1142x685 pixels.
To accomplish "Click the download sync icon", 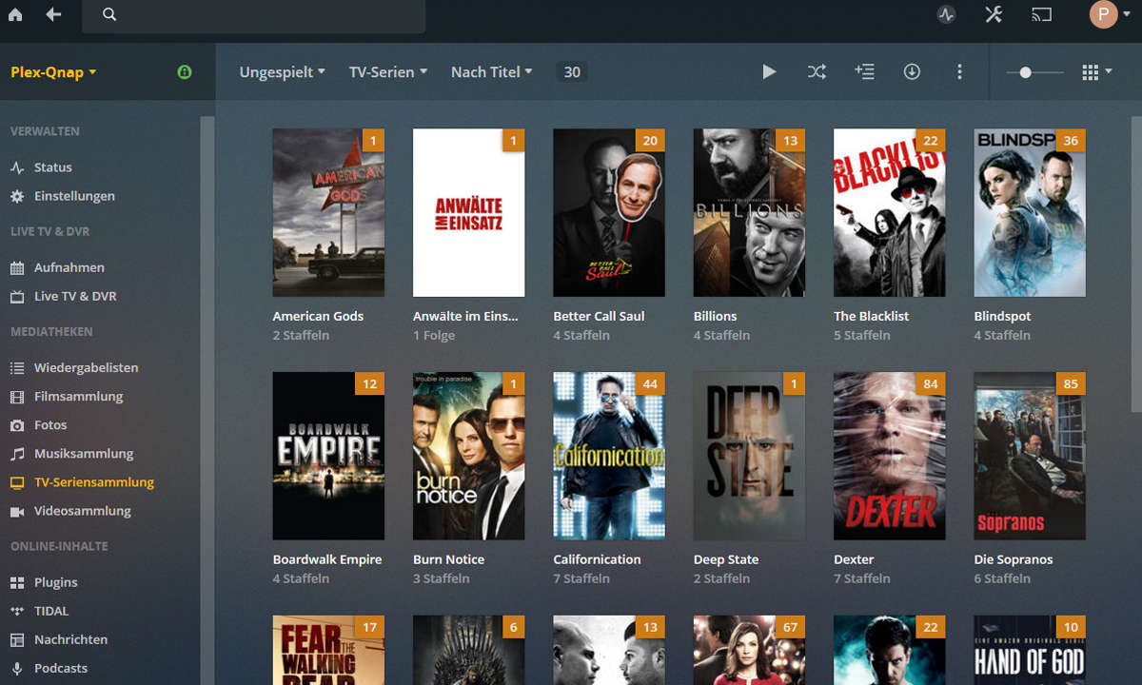I will coord(912,71).
